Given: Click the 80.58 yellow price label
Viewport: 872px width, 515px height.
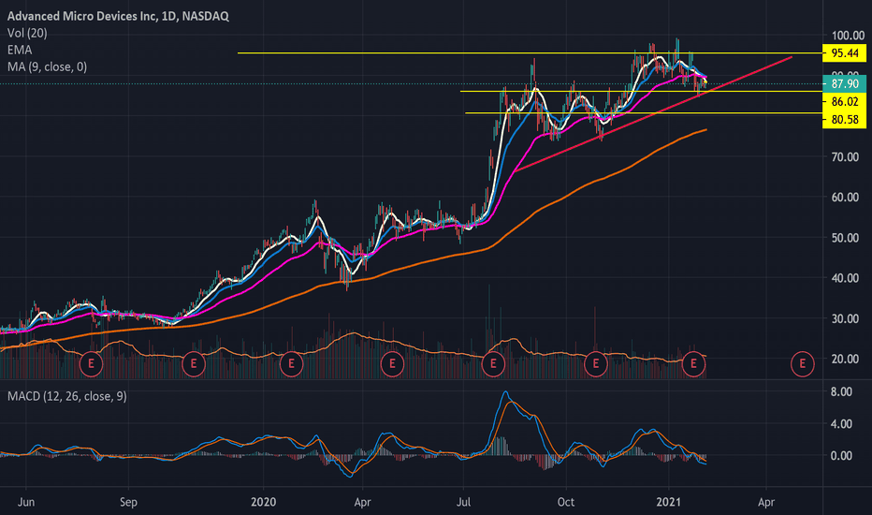Looking at the screenshot, I should click(x=844, y=120).
